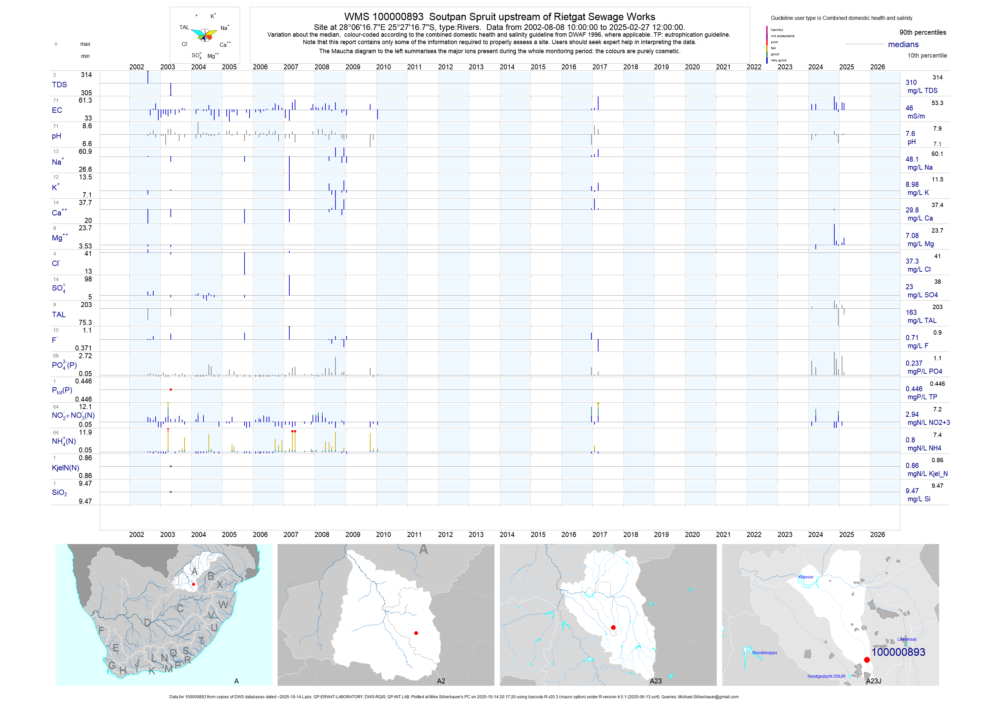Click the Roodekopjes dam label on map

click(x=764, y=652)
